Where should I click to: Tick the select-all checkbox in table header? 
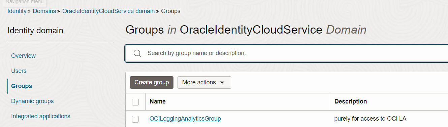[135, 102]
